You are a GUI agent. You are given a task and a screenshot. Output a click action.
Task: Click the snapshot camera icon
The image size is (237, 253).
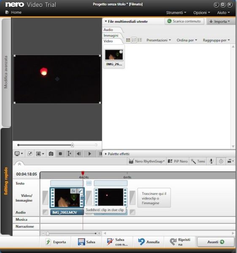51,154
